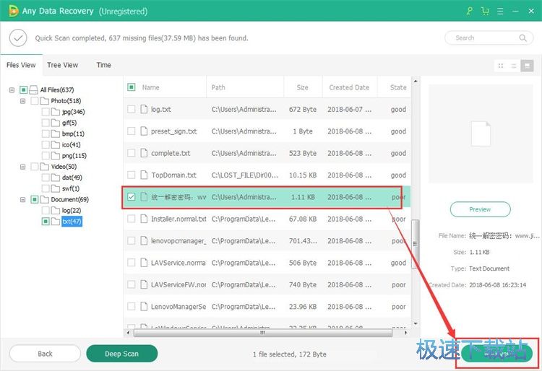The width and height of the screenshot is (542, 371).
Task: Collapse the Photo(518) tree node
Action: tap(23, 101)
